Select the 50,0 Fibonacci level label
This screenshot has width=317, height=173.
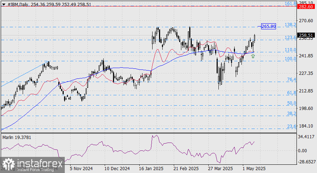[292, 103]
